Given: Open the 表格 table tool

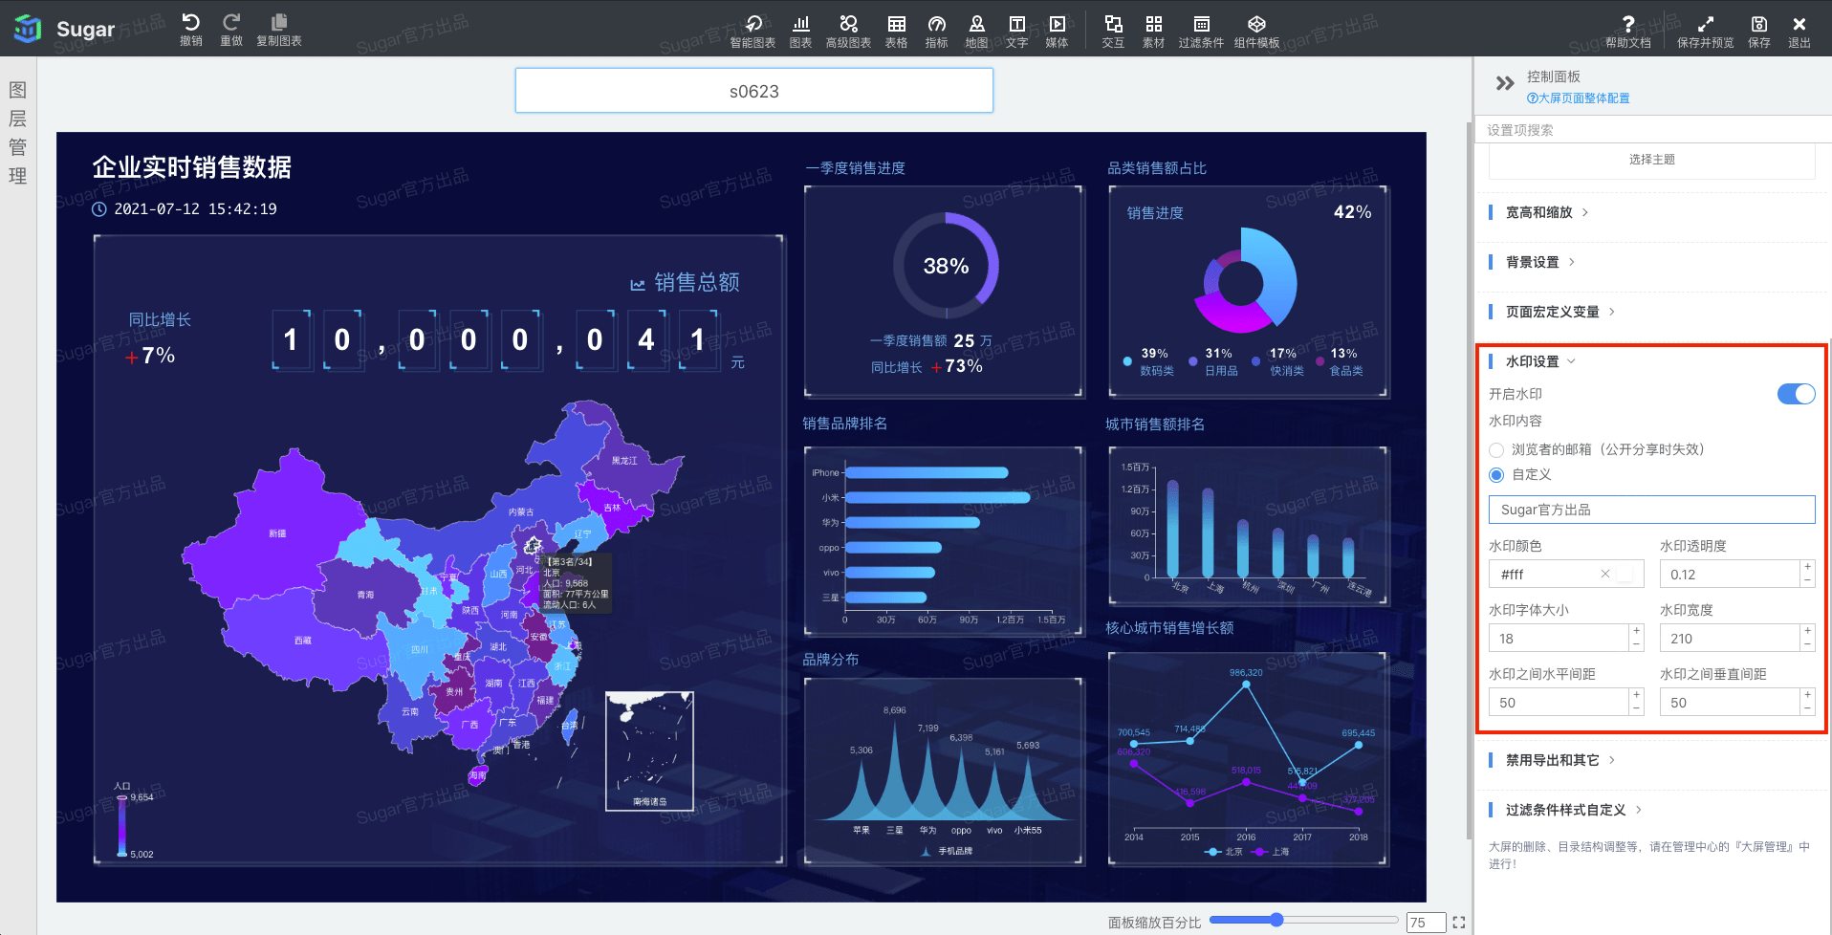Looking at the screenshot, I should pos(896,31).
